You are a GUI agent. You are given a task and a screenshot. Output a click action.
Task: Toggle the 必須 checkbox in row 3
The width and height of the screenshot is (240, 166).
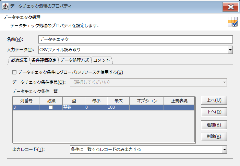50,107
